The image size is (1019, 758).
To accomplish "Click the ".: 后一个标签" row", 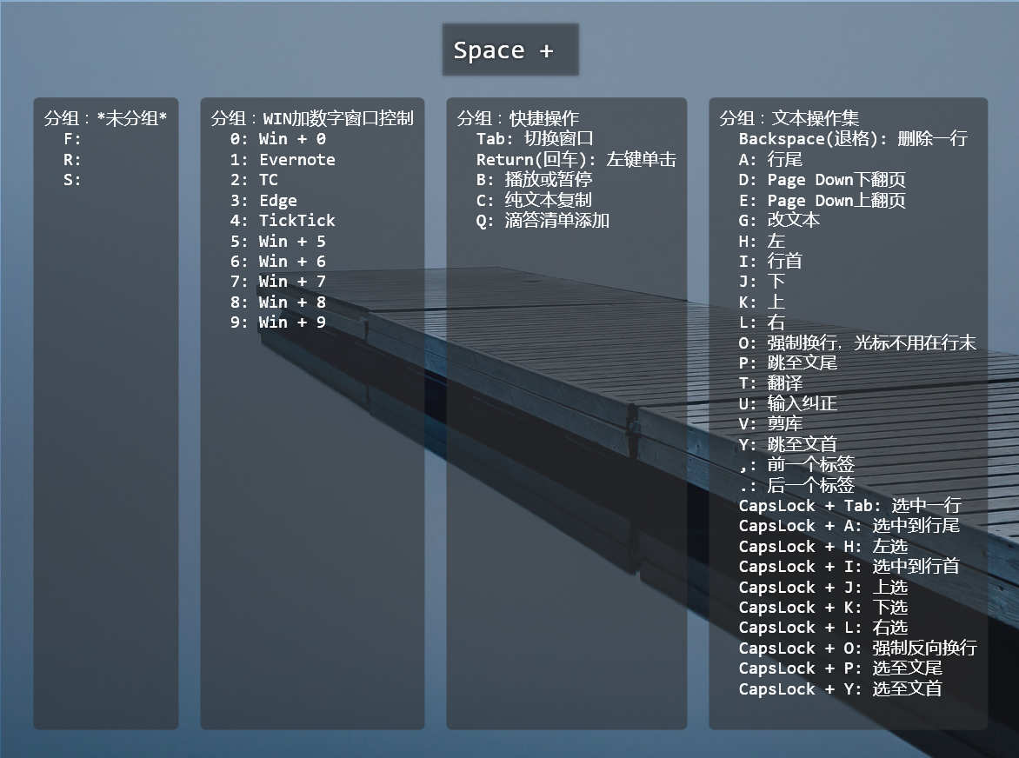I will 796,486.
